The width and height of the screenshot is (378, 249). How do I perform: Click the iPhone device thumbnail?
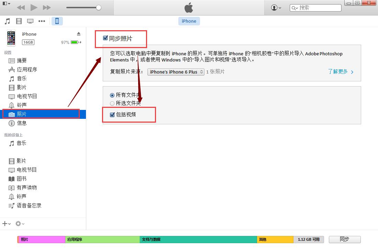[11, 38]
